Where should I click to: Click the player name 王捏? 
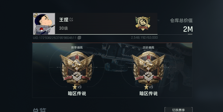[64, 19]
